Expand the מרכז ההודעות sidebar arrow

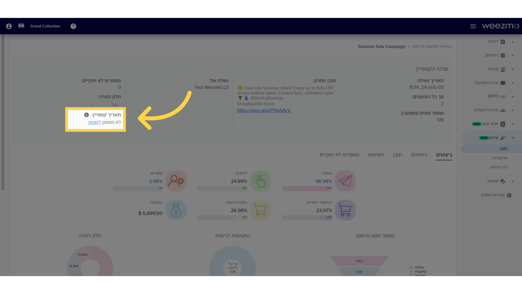click(x=513, y=83)
